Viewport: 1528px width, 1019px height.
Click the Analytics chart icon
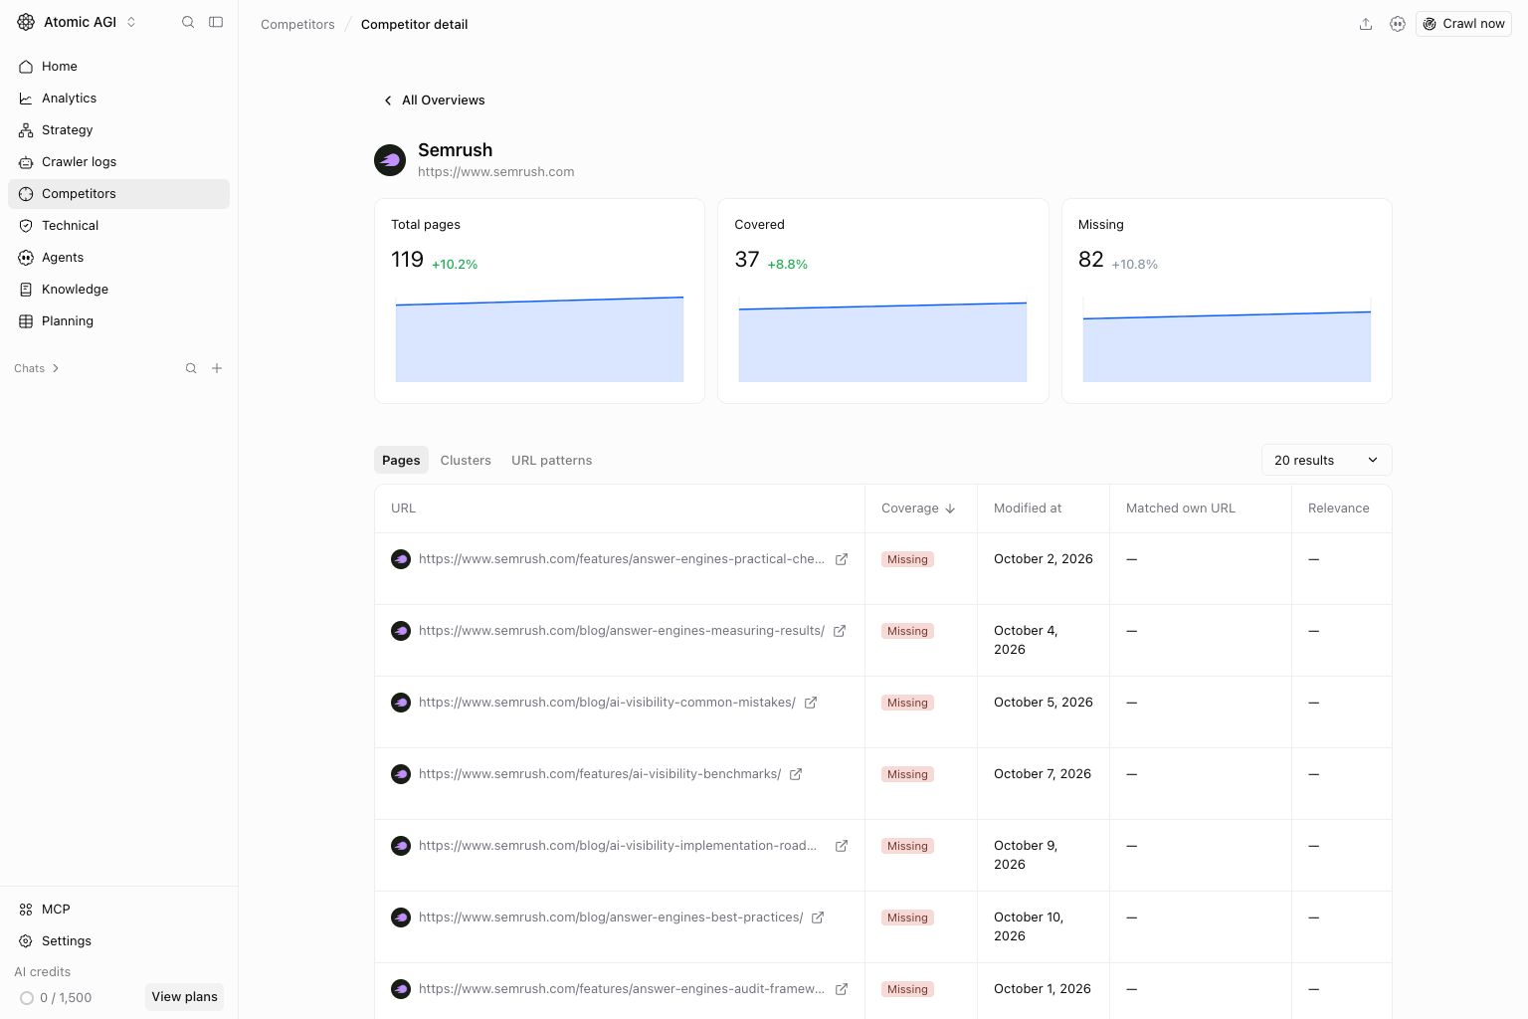pos(26,99)
